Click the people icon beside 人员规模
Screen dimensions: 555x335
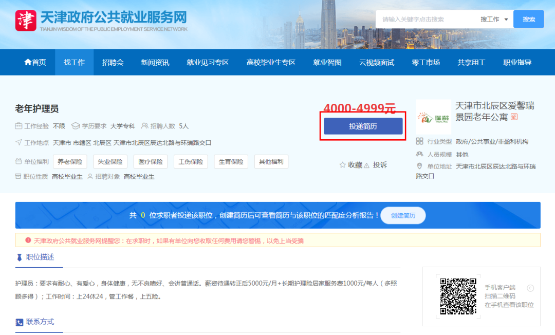tap(419, 154)
